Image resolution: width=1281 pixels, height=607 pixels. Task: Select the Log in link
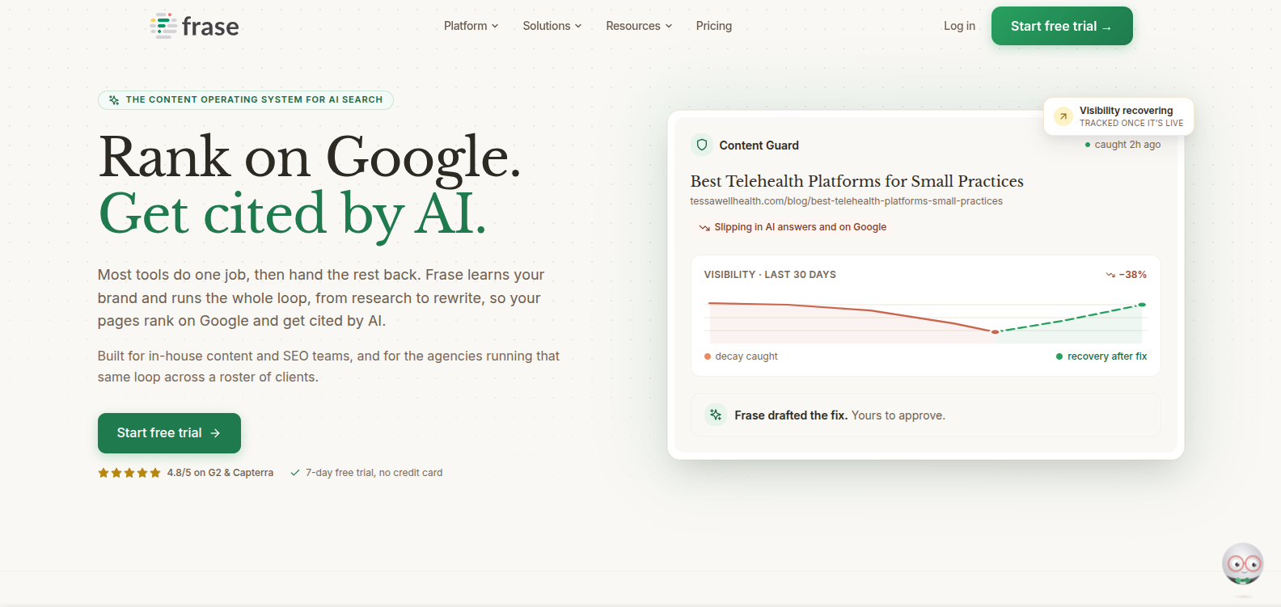(x=959, y=26)
